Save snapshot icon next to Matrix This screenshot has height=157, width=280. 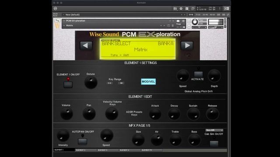click(x=169, y=26)
